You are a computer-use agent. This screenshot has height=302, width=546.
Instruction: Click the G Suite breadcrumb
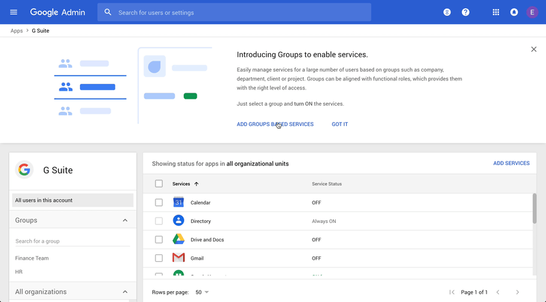pyautogui.click(x=40, y=31)
